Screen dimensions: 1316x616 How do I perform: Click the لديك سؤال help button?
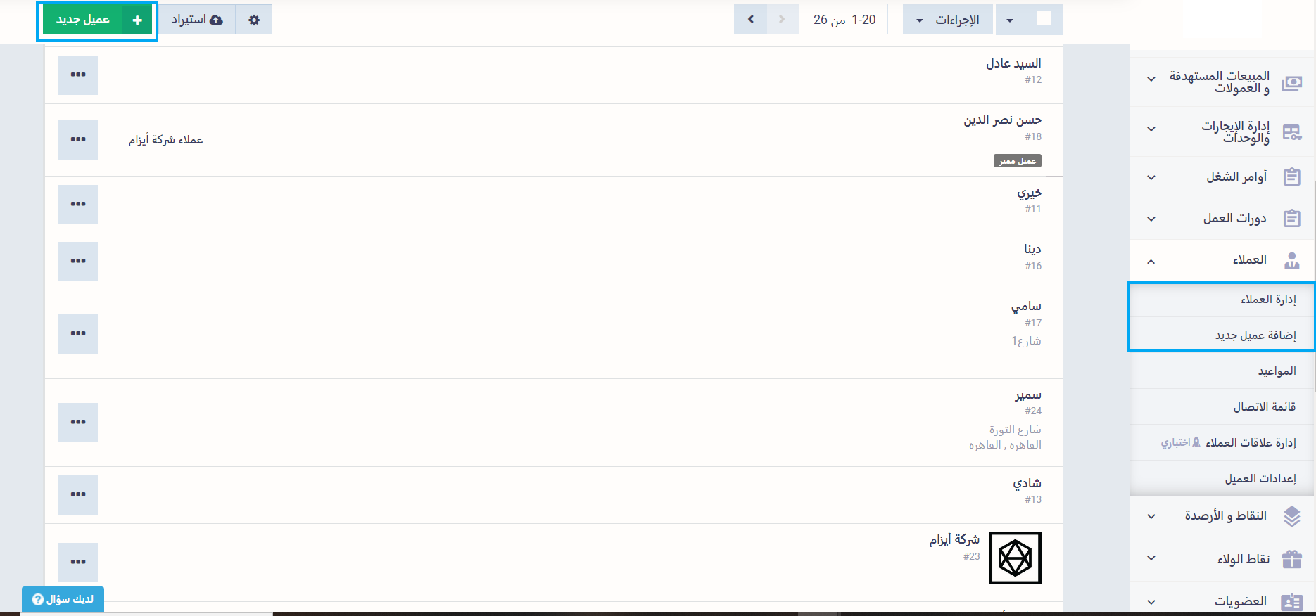coord(63,599)
